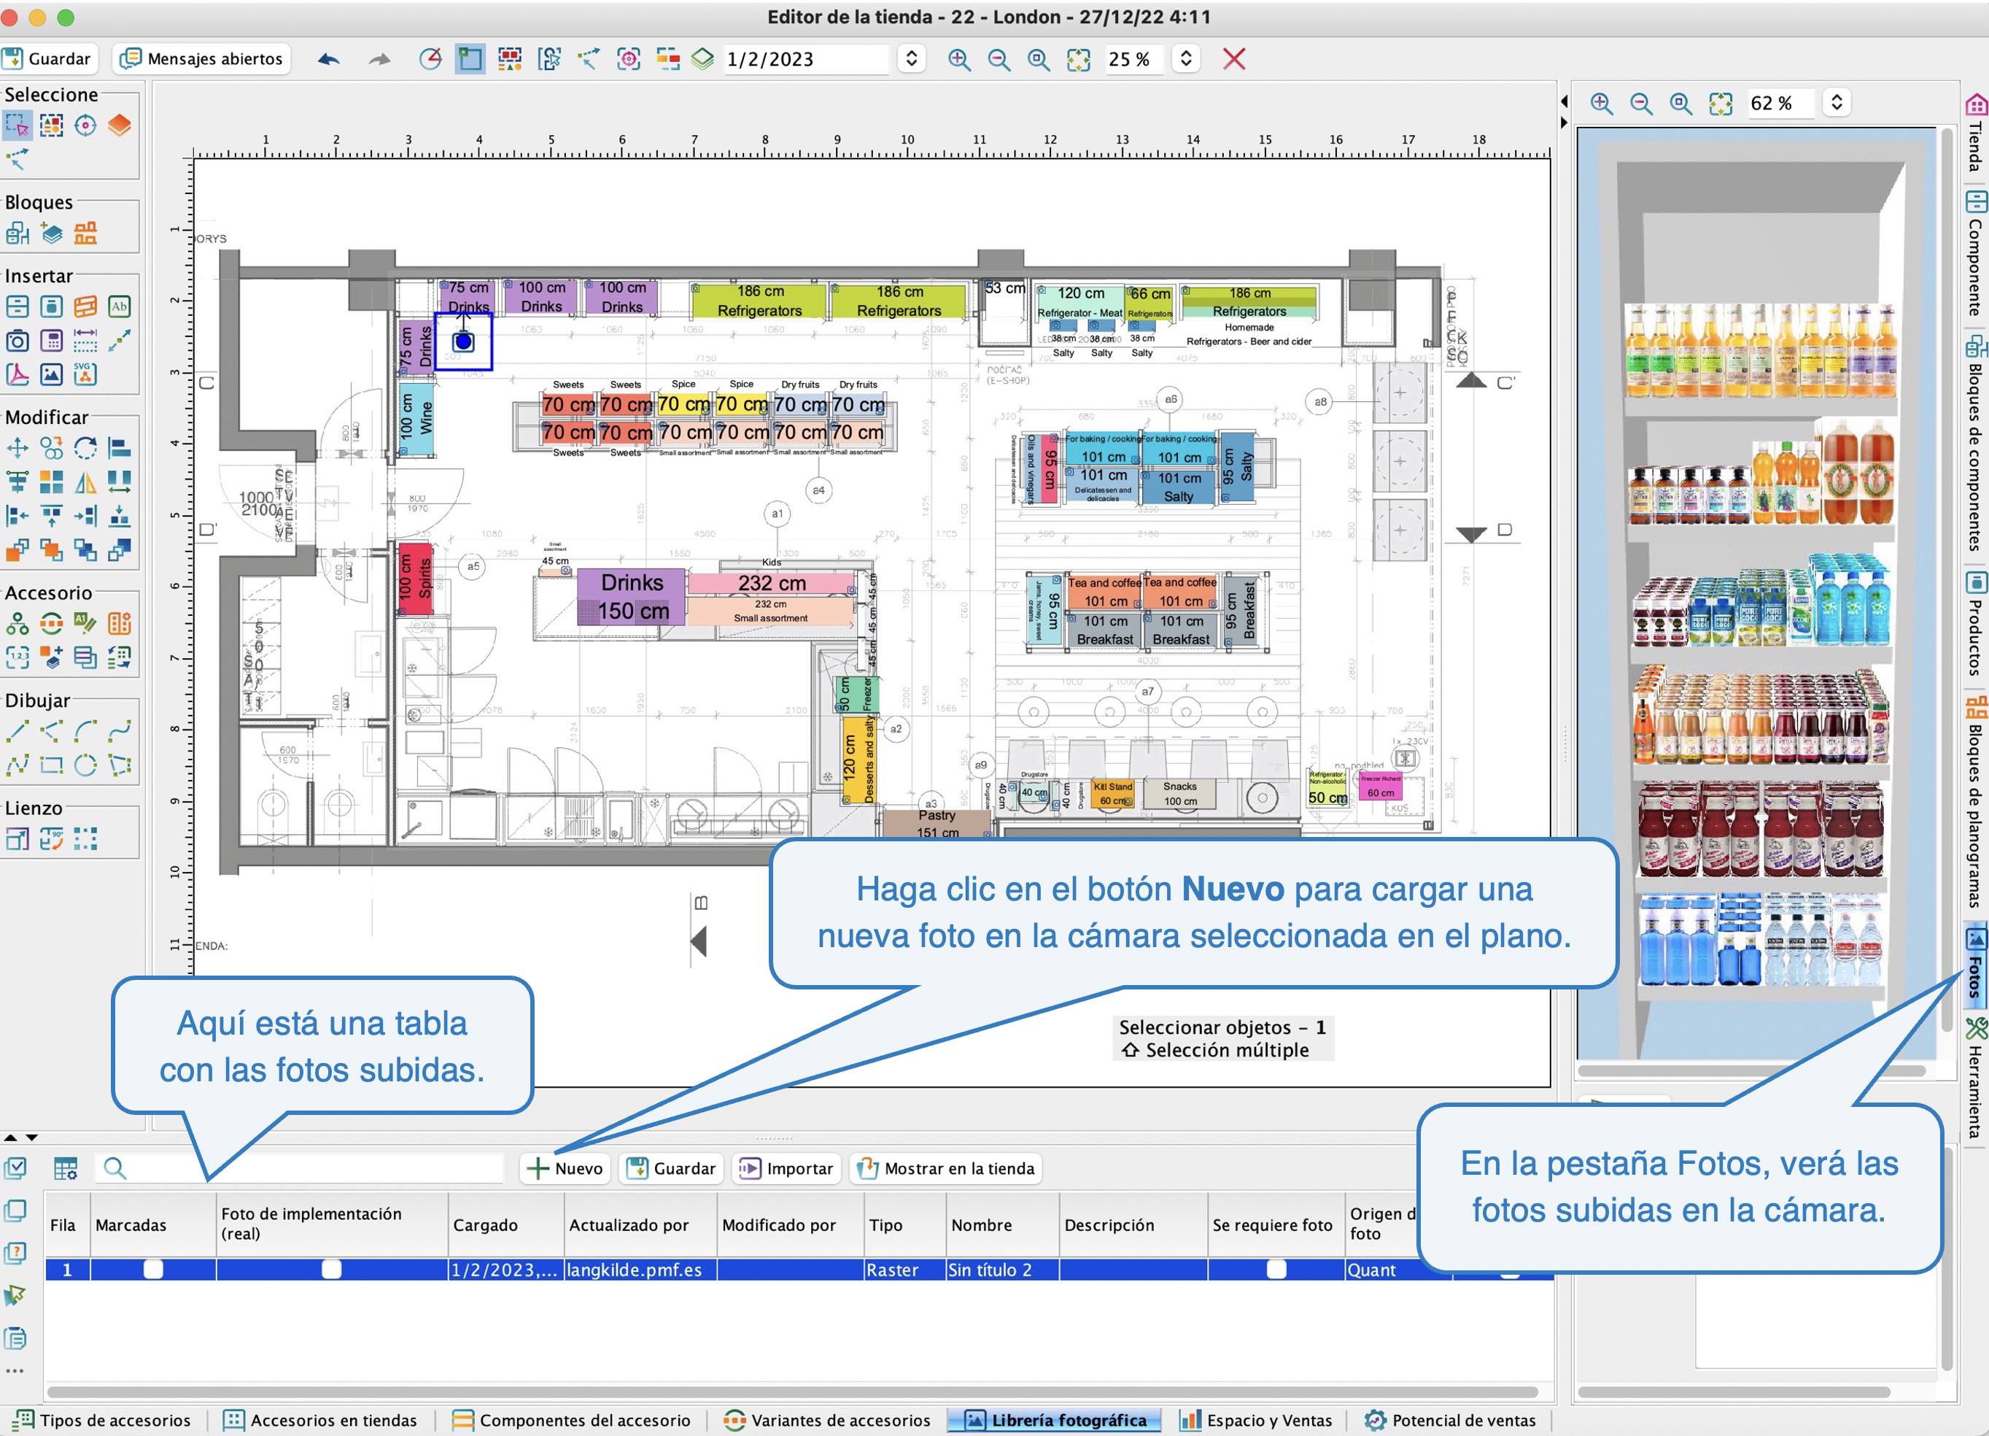Click Mostrar en la tienda button
Screen dimensions: 1989x1436
(945, 1167)
